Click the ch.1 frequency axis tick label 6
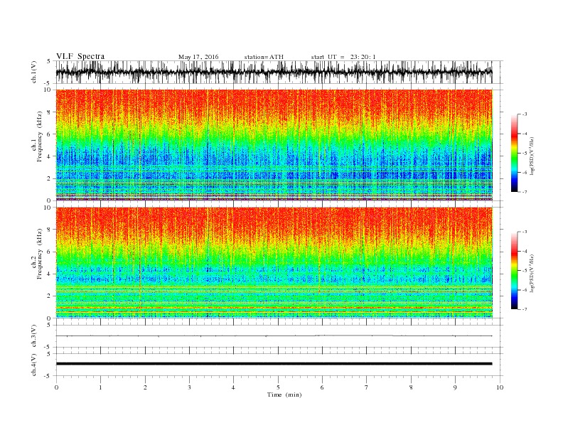The height and width of the screenshot is (435, 563). coord(50,134)
